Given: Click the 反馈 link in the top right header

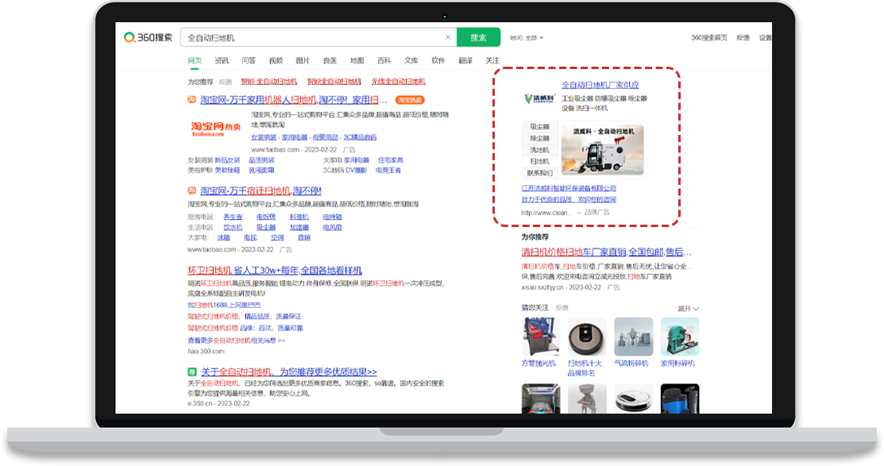Looking at the screenshot, I should [x=743, y=38].
